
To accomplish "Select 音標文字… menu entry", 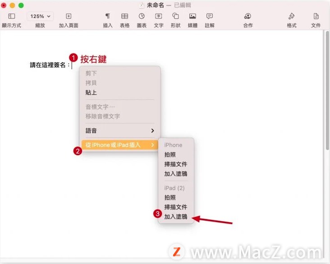I will click(120, 107).
